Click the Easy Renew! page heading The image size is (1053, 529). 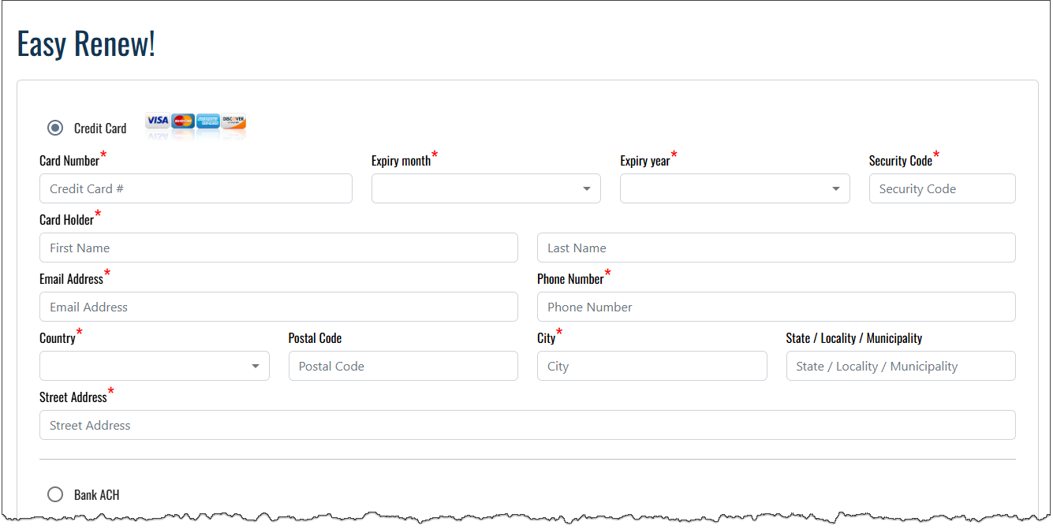tap(86, 43)
